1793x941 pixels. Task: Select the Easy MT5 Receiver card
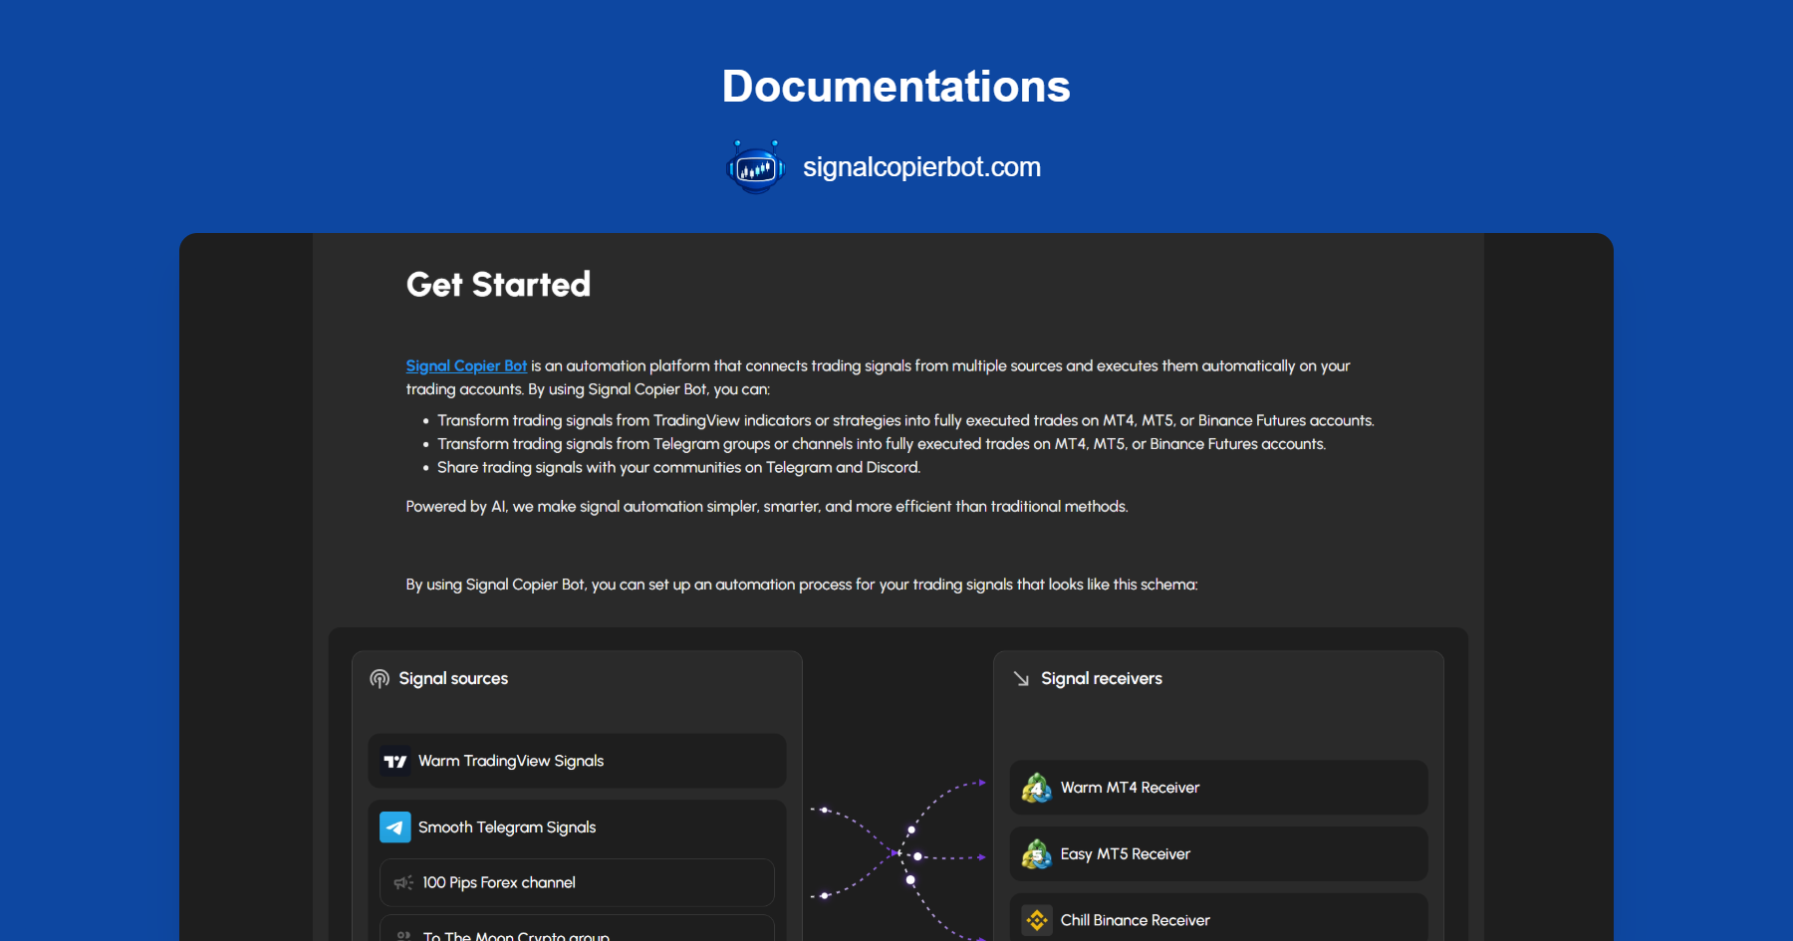tap(1218, 854)
